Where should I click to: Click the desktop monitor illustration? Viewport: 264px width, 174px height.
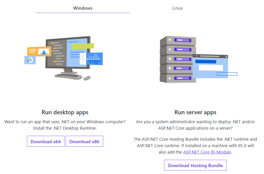click(x=64, y=58)
